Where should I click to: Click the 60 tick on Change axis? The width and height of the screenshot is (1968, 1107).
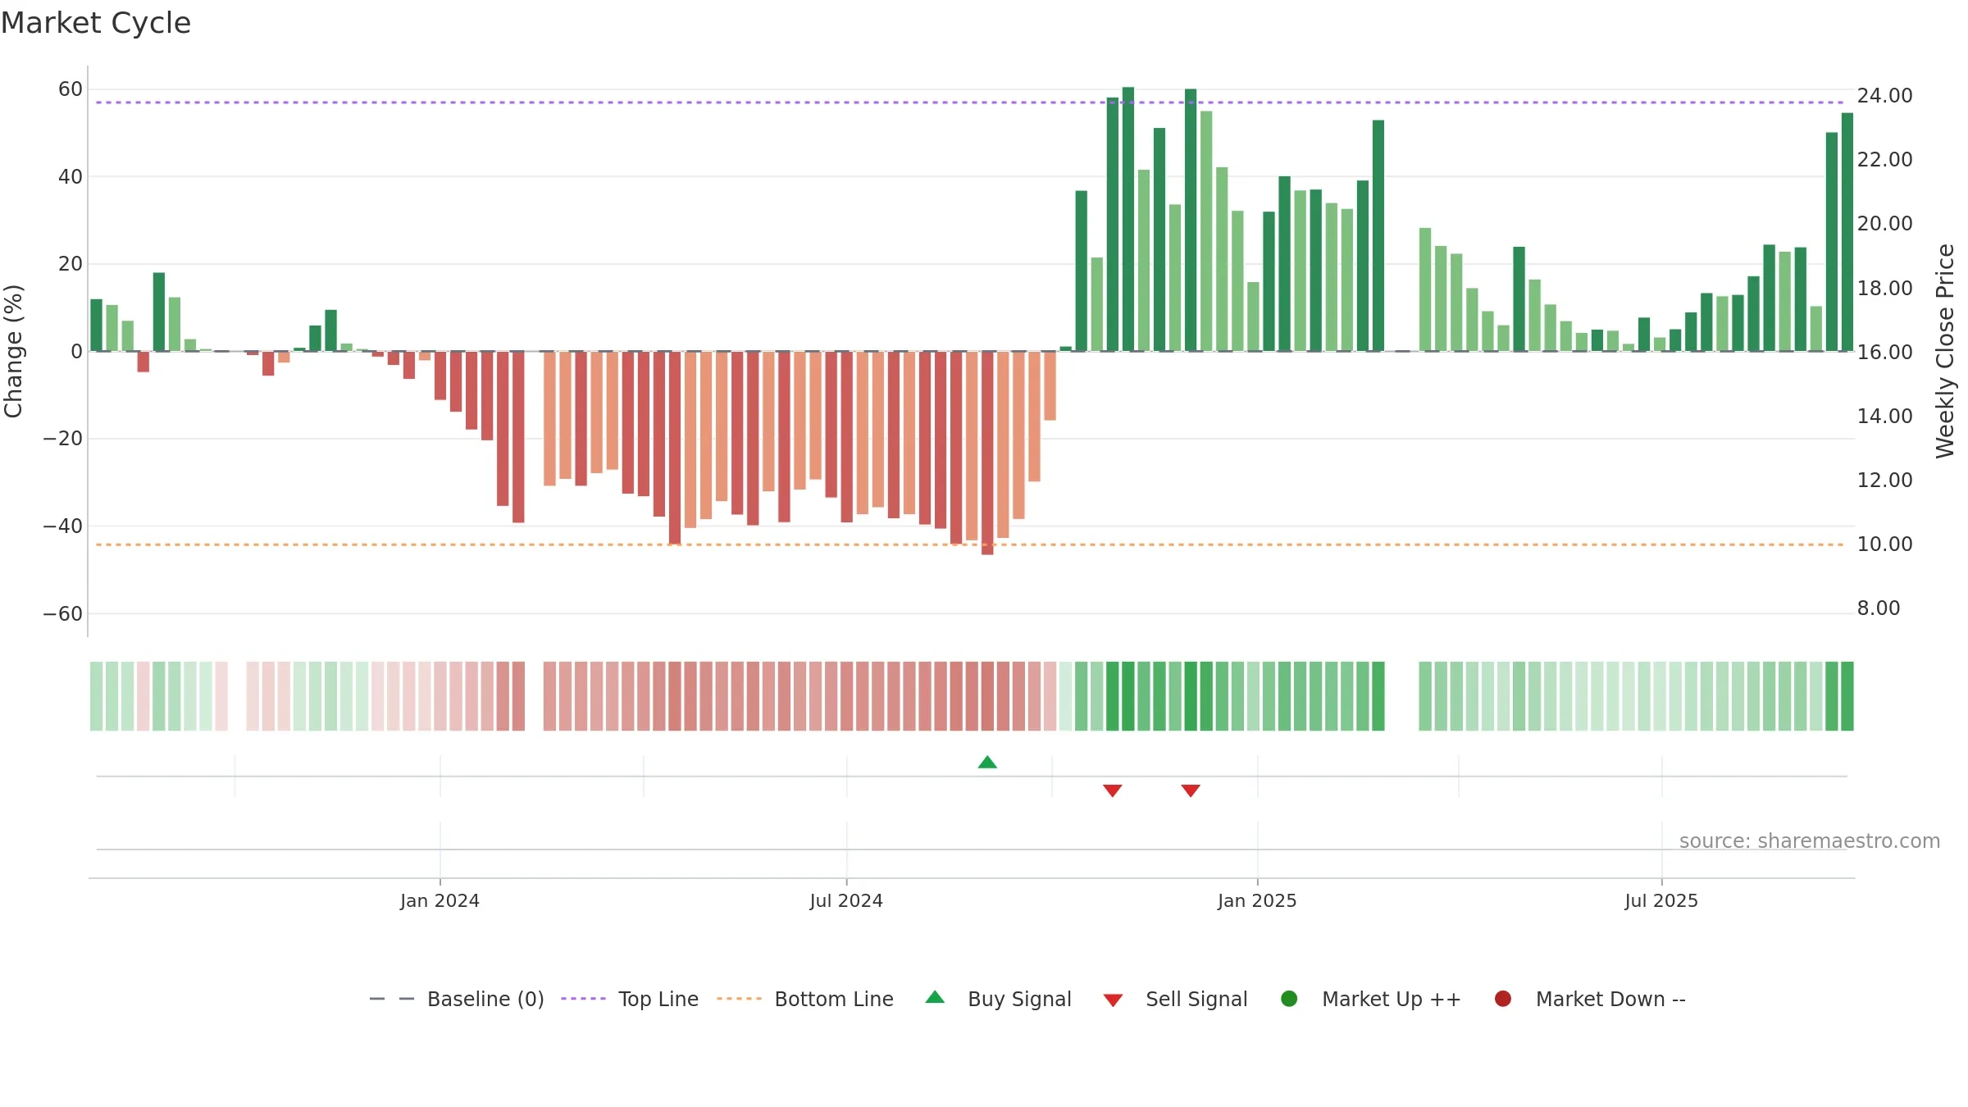71,89
